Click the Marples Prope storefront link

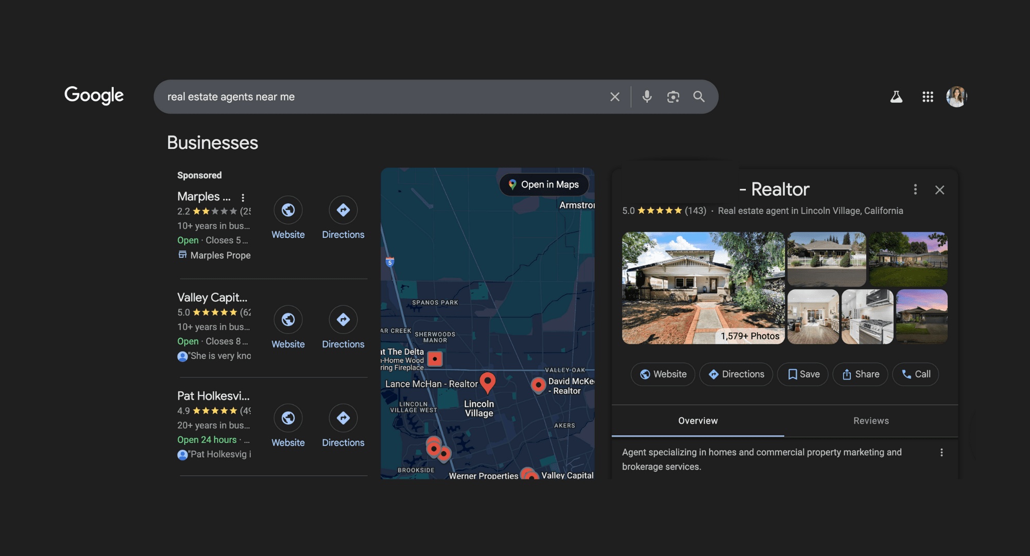click(x=214, y=255)
